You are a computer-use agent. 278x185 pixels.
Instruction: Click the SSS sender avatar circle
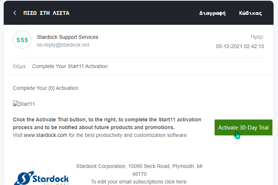[22, 40]
